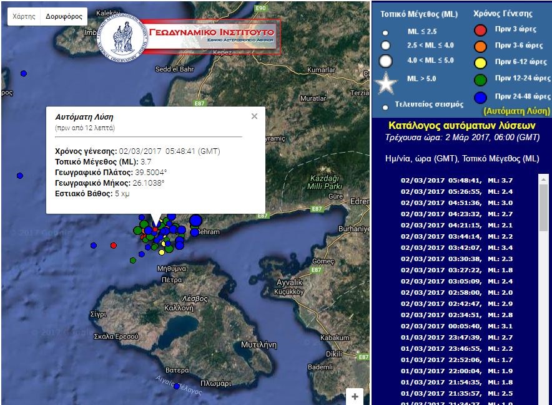Click the map zoom-in plus button
Image resolution: width=552 pixels, height=405 pixels.
pos(355,396)
